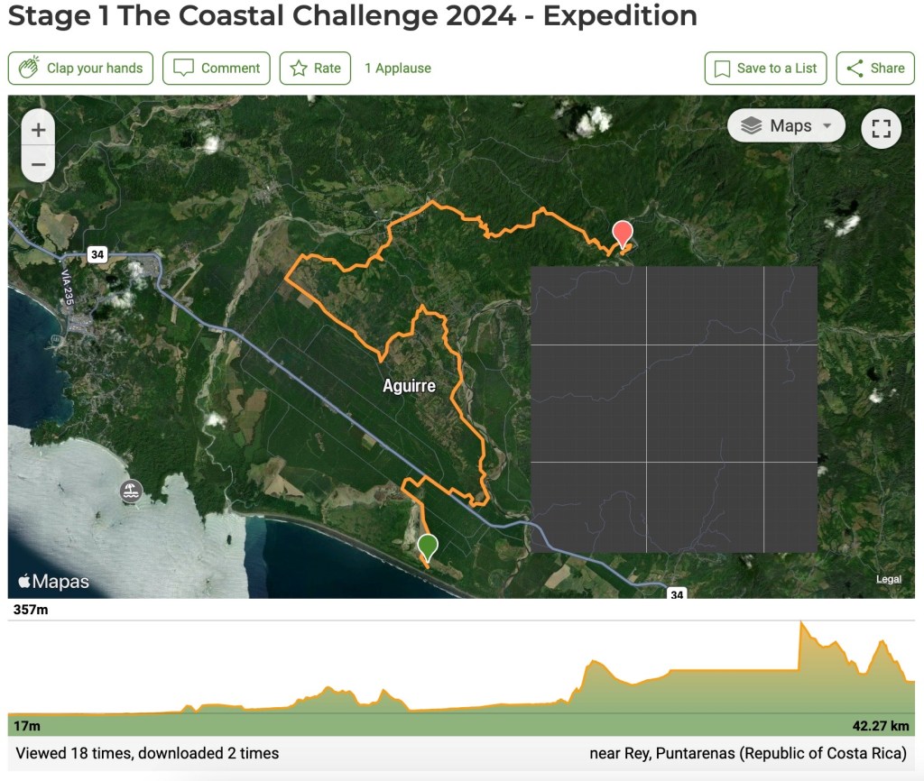Clap your hands for this trail
Viewport: 924px width, 781px height.
81,69
